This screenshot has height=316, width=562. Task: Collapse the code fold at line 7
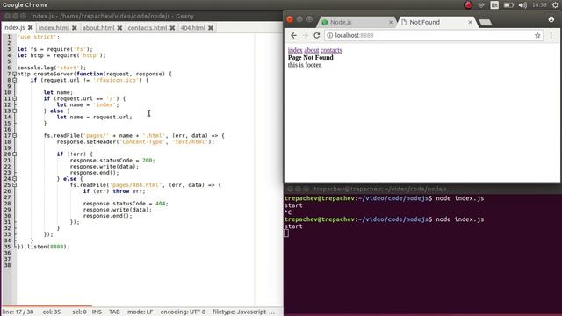click(x=15, y=74)
